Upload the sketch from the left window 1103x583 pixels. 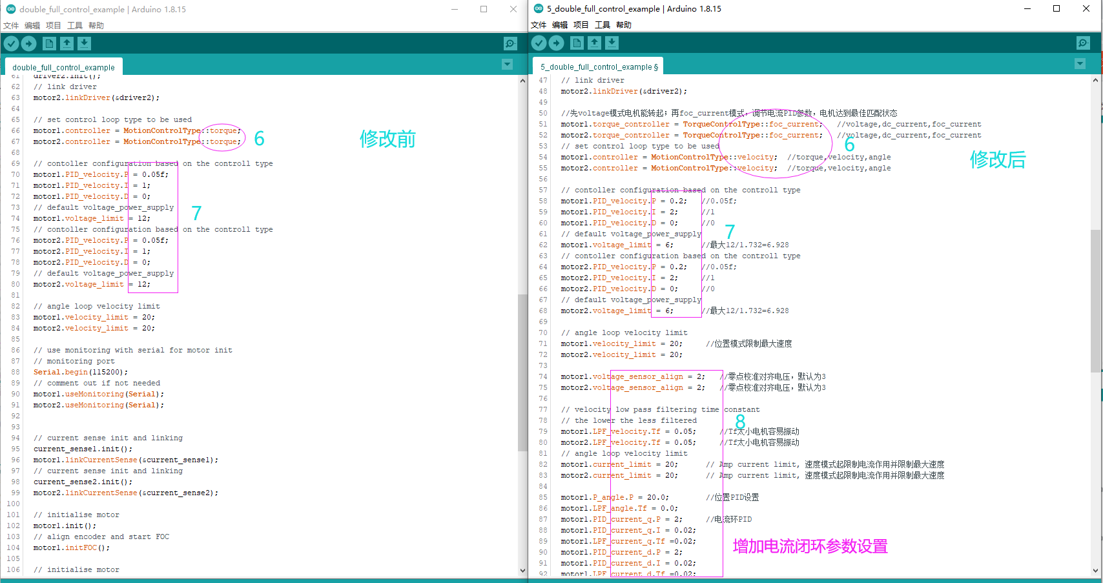pyautogui.click(x=28, y=43)
